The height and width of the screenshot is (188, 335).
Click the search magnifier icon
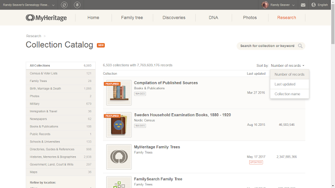click(300, 46)
